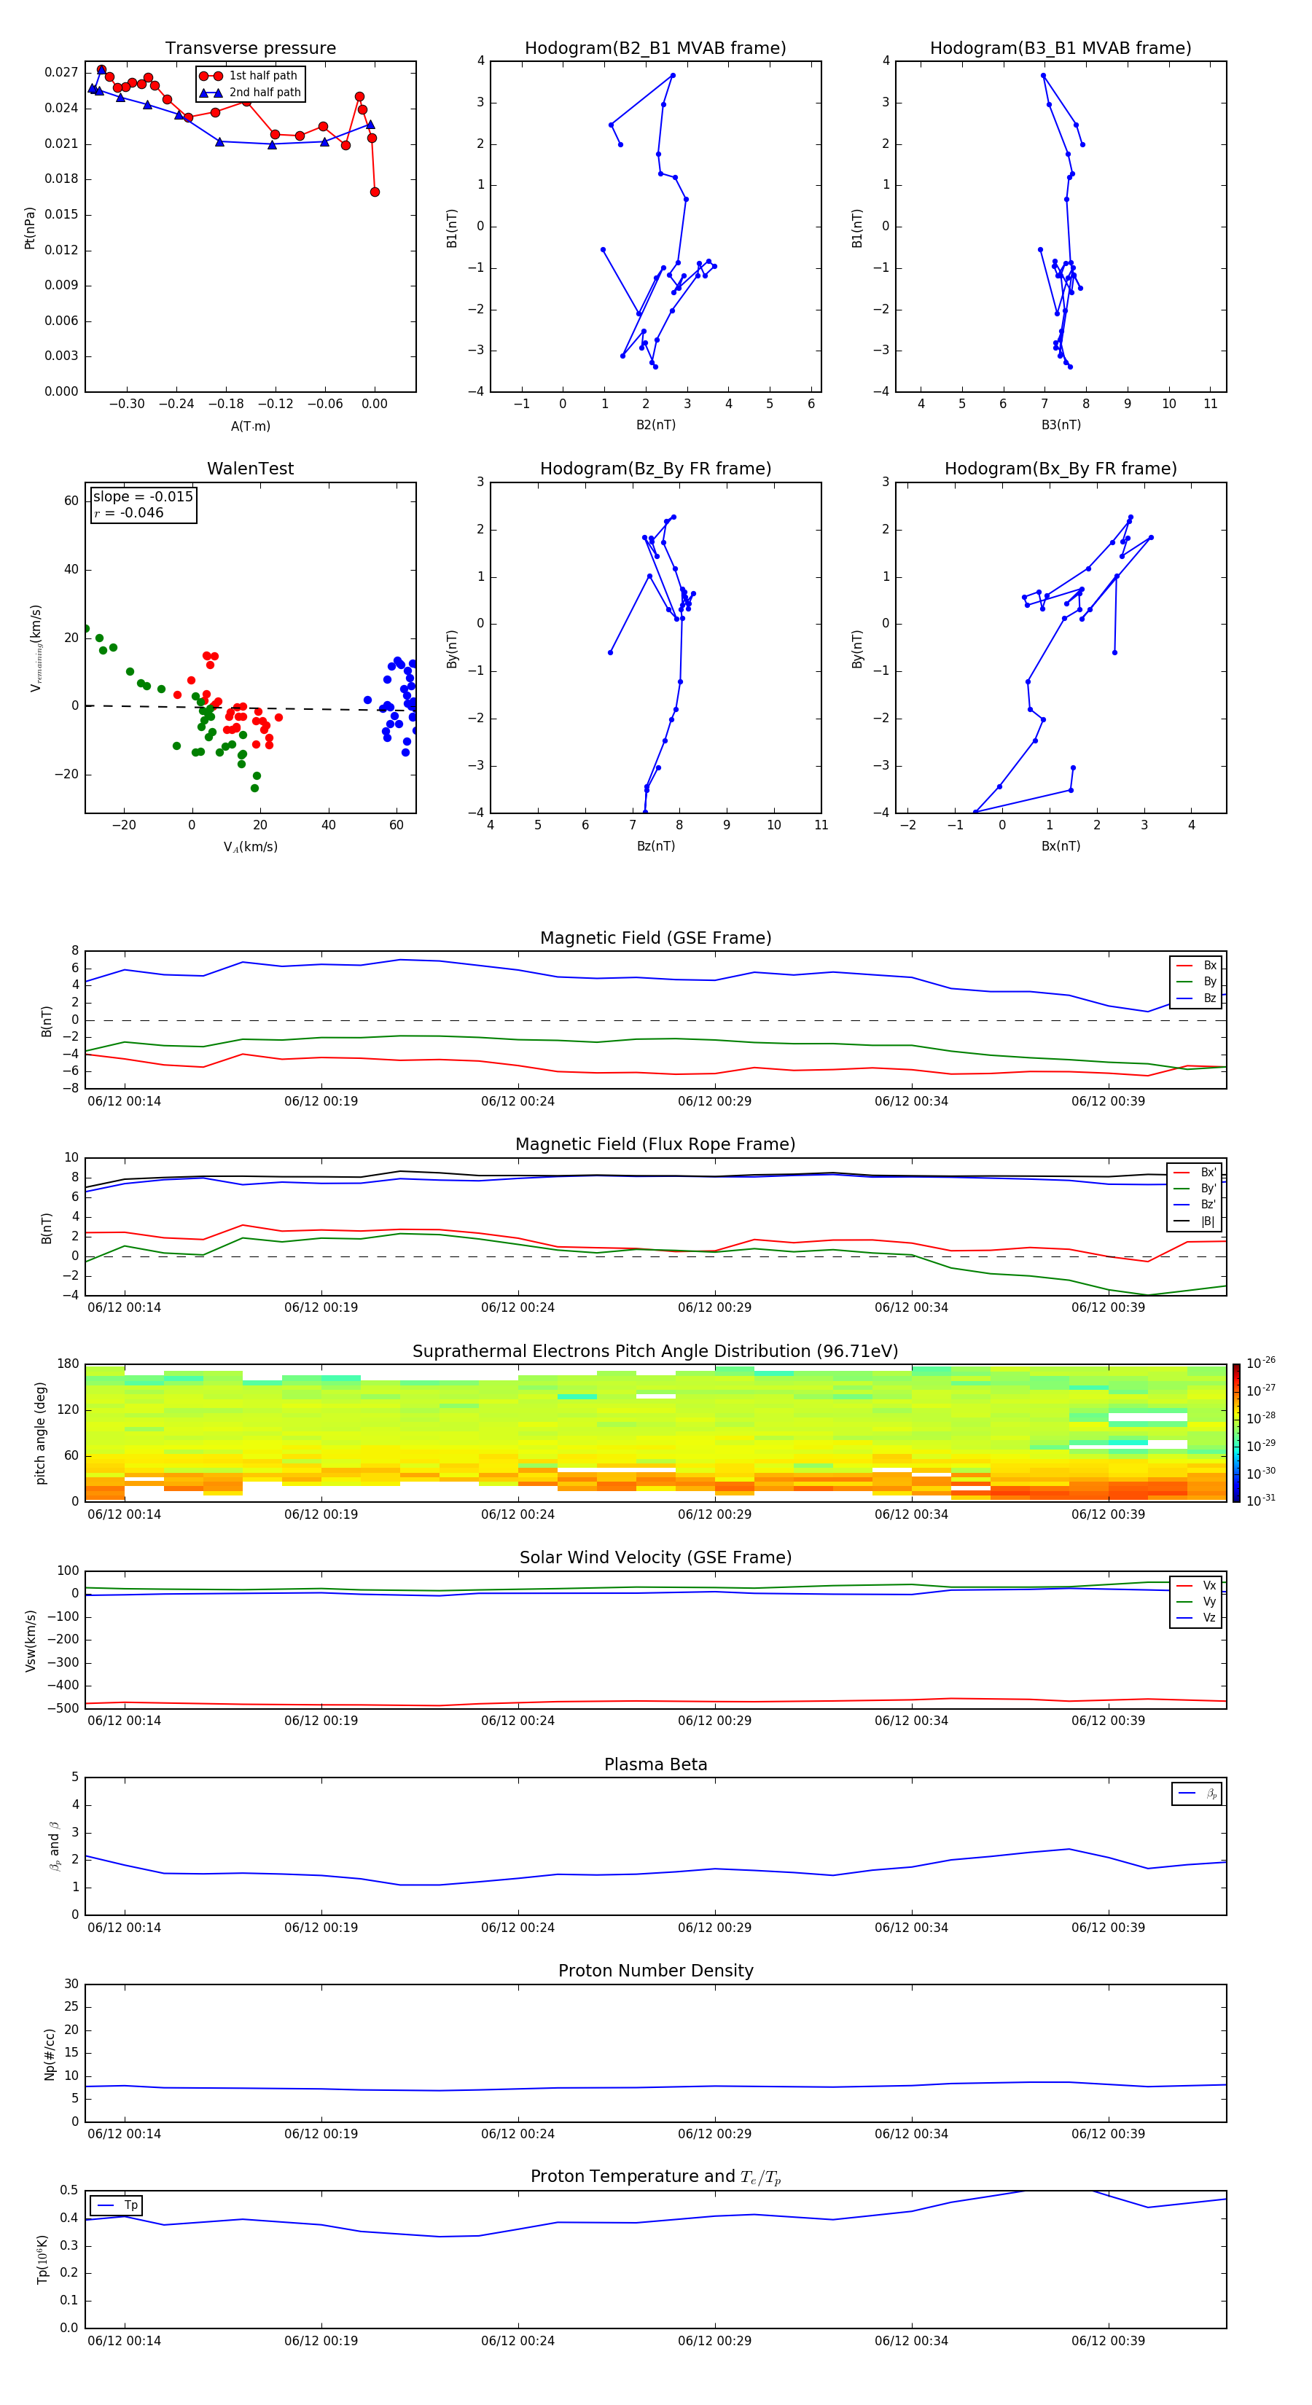Click the 'V_A(km/s)' x-axis label in WalenTest
Screen dimensions: 1312x2405
250,847
